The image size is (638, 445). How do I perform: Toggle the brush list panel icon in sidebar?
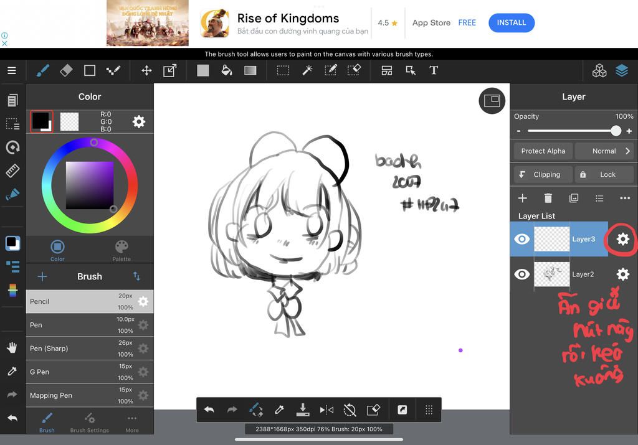(x=12, y=266)
